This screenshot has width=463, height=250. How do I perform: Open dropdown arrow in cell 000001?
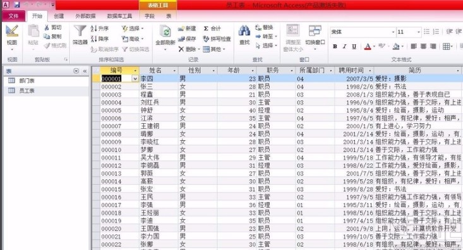(135, 79)
